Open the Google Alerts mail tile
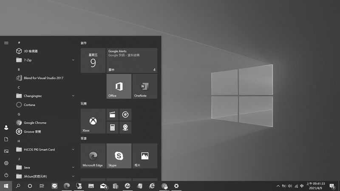This screenshot has height=191, width=340. (131, 60)
